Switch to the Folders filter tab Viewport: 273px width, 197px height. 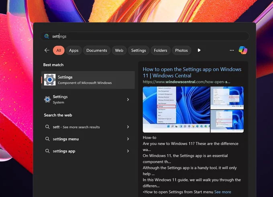tap(161, 50)
